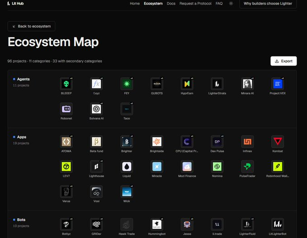Open Request a Protocol nav item
This screenshot has height=238, width=307.
tap(195, 4)
